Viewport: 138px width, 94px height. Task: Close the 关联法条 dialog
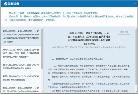pyautogui.click(x=135, y=3)
